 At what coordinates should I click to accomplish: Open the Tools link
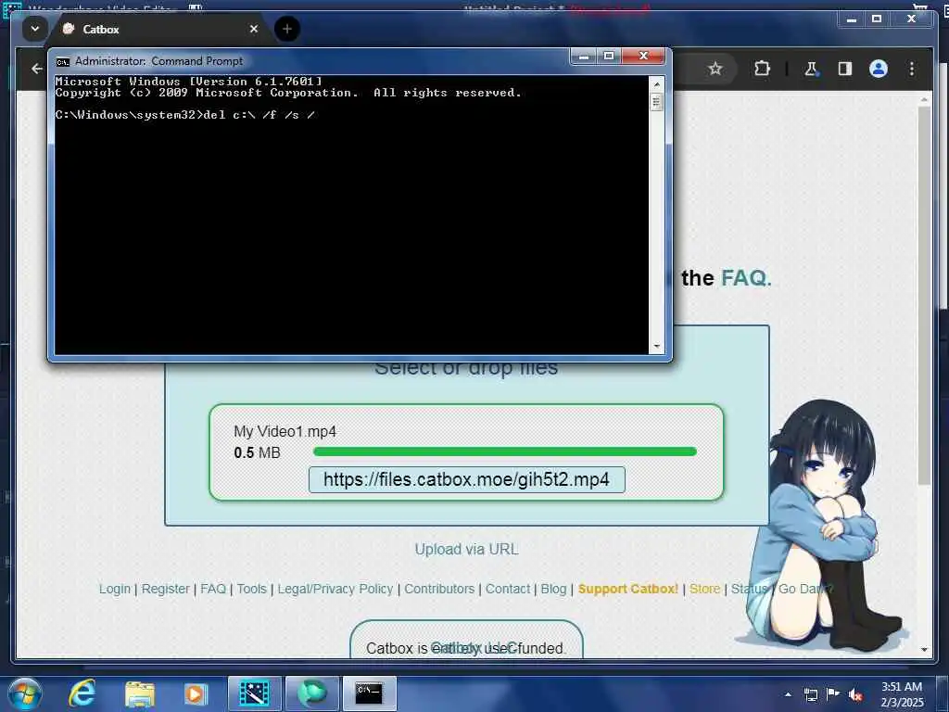click(x=251, y=589)
